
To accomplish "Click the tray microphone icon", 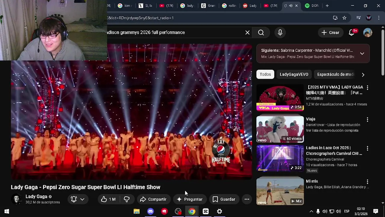I will [x=318, y=211].
